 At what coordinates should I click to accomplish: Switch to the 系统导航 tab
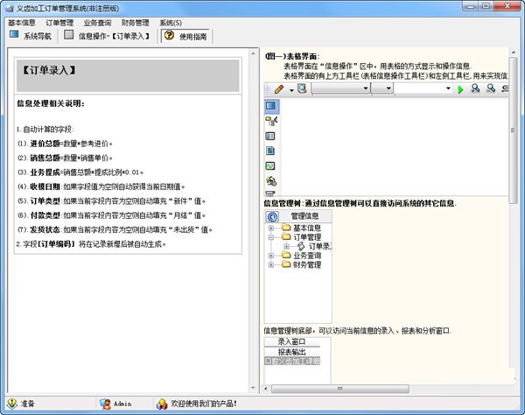tap(31, 36)
